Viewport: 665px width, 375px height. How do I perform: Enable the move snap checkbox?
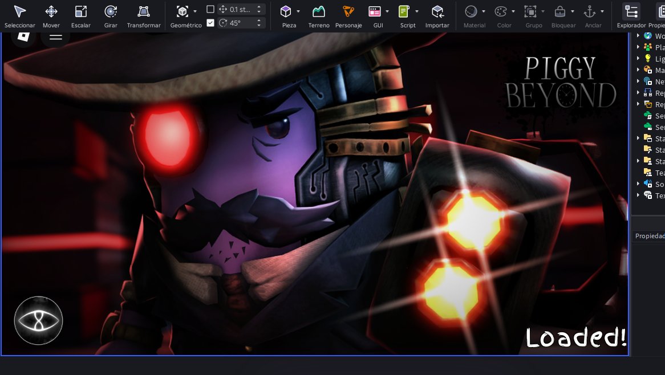[210, 9]
